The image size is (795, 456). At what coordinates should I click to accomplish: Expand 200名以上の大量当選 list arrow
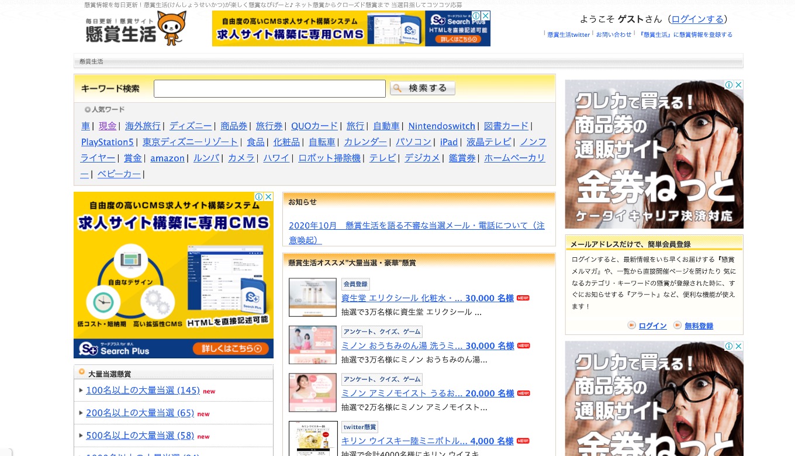81,413
